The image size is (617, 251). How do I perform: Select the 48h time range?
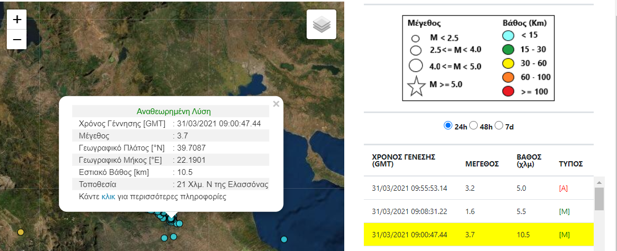[474, 126]
